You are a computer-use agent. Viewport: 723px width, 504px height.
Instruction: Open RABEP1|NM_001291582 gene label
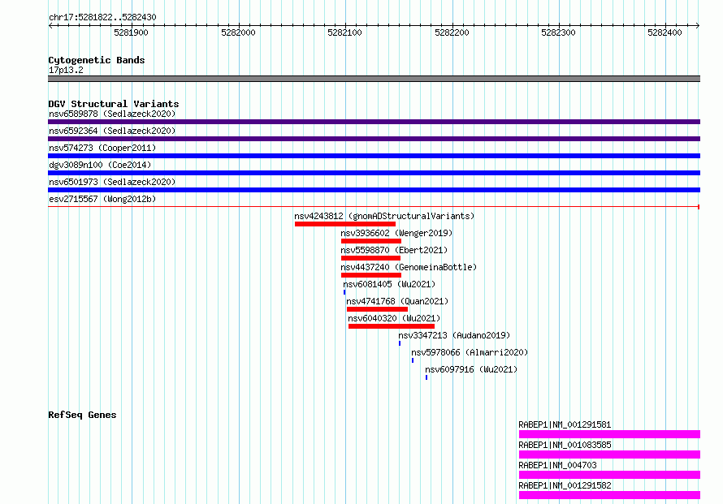coord(565,485)
